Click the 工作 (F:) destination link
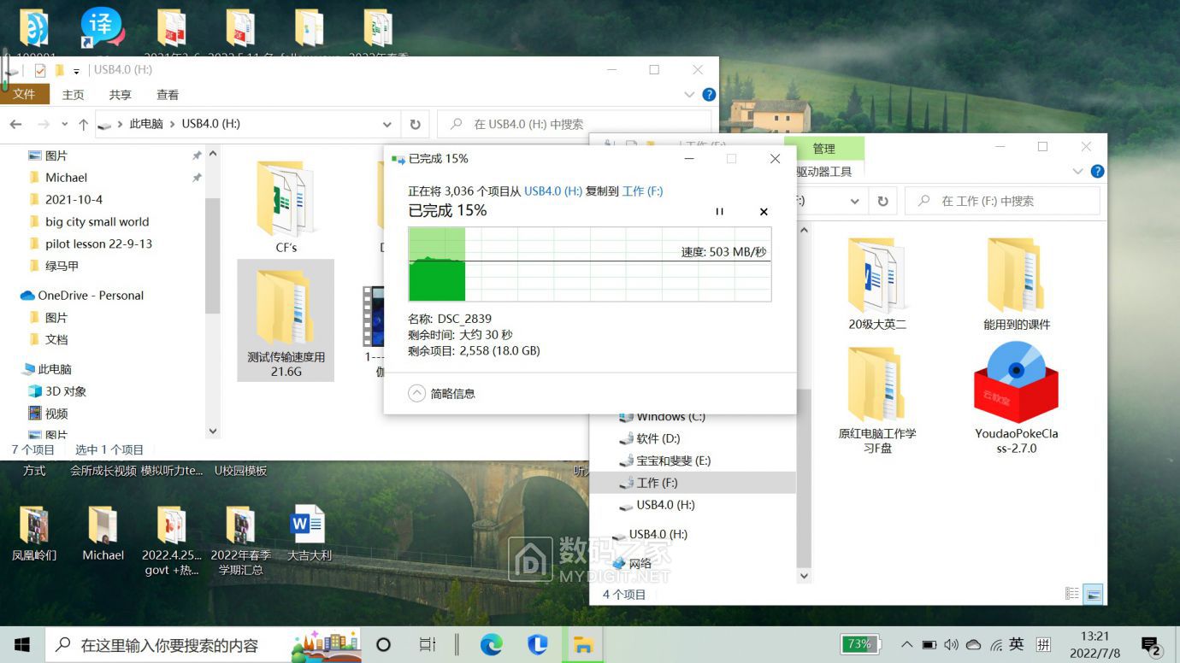The image size is (1180, 663). 642,191
